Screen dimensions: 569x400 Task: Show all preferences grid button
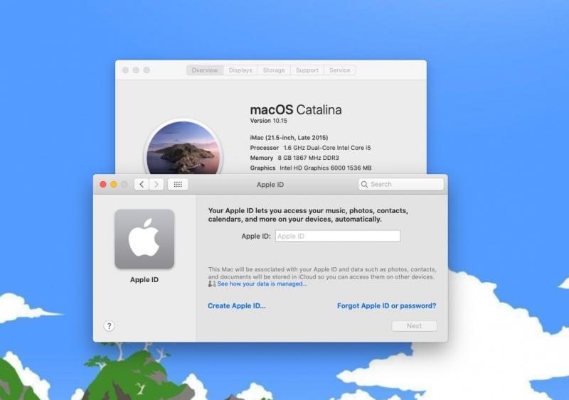point(178,185)
